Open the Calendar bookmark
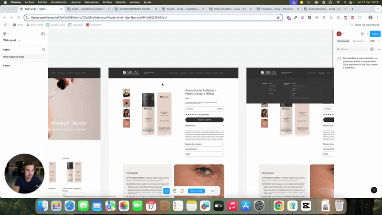 pos(75,25)
